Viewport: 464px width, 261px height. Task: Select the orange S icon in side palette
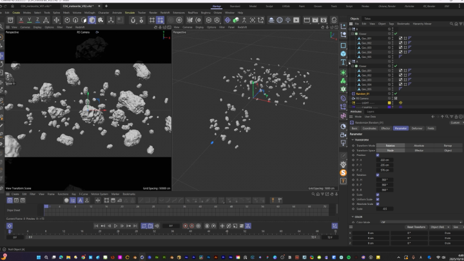click(343, 173)
